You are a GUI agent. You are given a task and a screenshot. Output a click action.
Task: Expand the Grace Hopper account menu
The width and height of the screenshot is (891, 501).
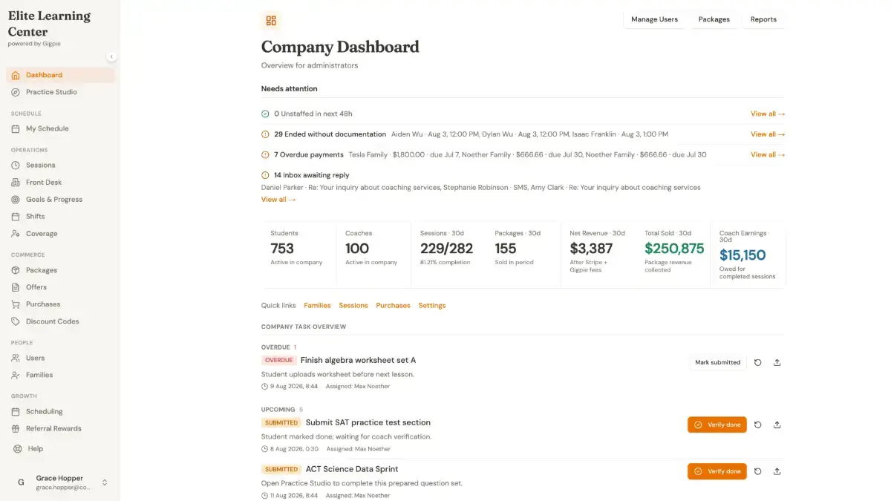click(105, 482)
